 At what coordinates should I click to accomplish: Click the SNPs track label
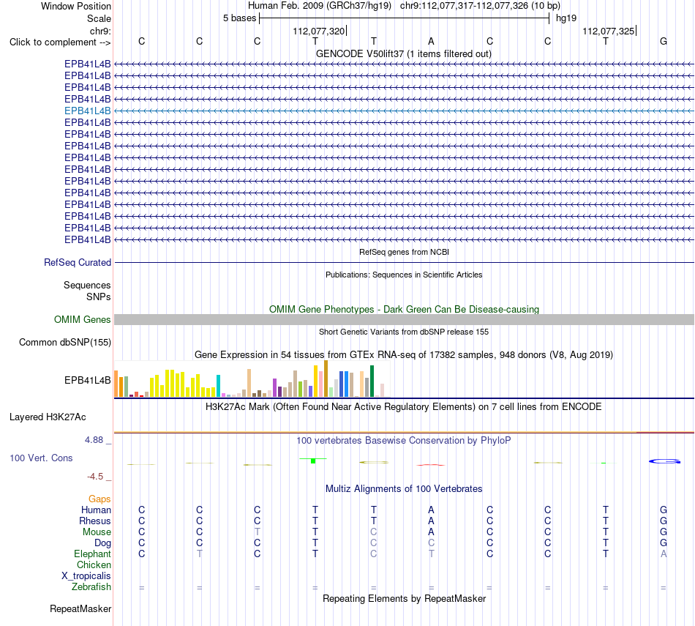click(x=99, y=297)
